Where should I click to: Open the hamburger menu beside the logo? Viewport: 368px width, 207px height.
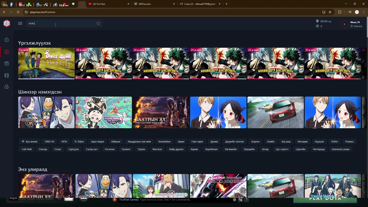20,23
